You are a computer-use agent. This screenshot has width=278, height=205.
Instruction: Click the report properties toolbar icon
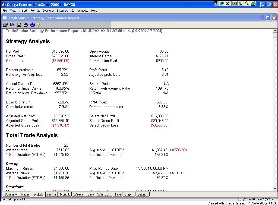click(5, 25)
